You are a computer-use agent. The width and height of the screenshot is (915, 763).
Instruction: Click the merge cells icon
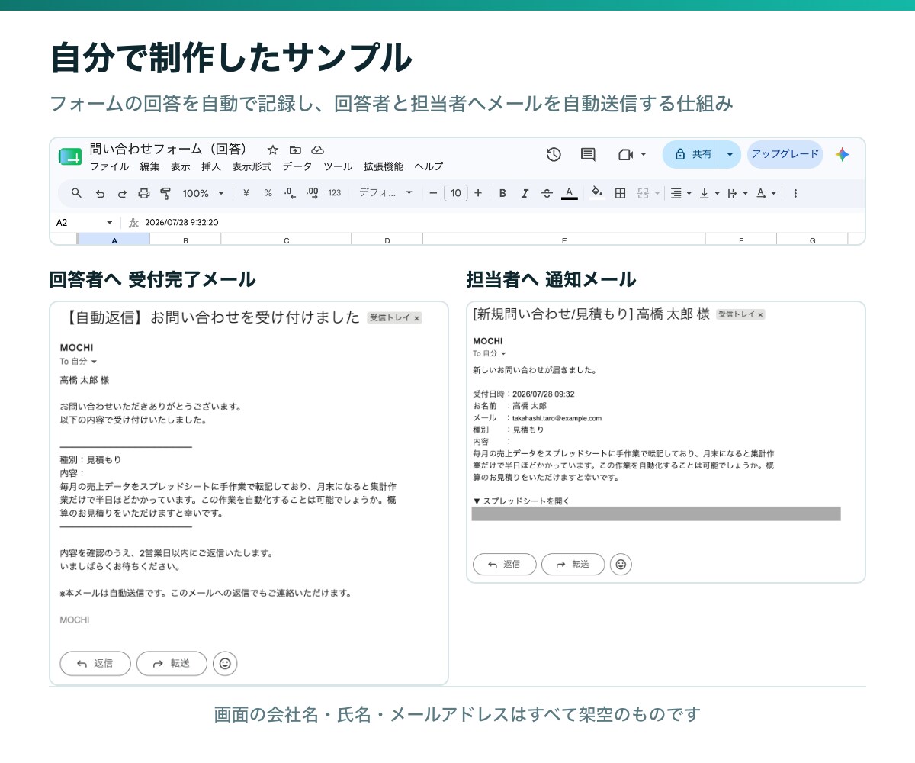pyautogui.click(x=643, y=194)
